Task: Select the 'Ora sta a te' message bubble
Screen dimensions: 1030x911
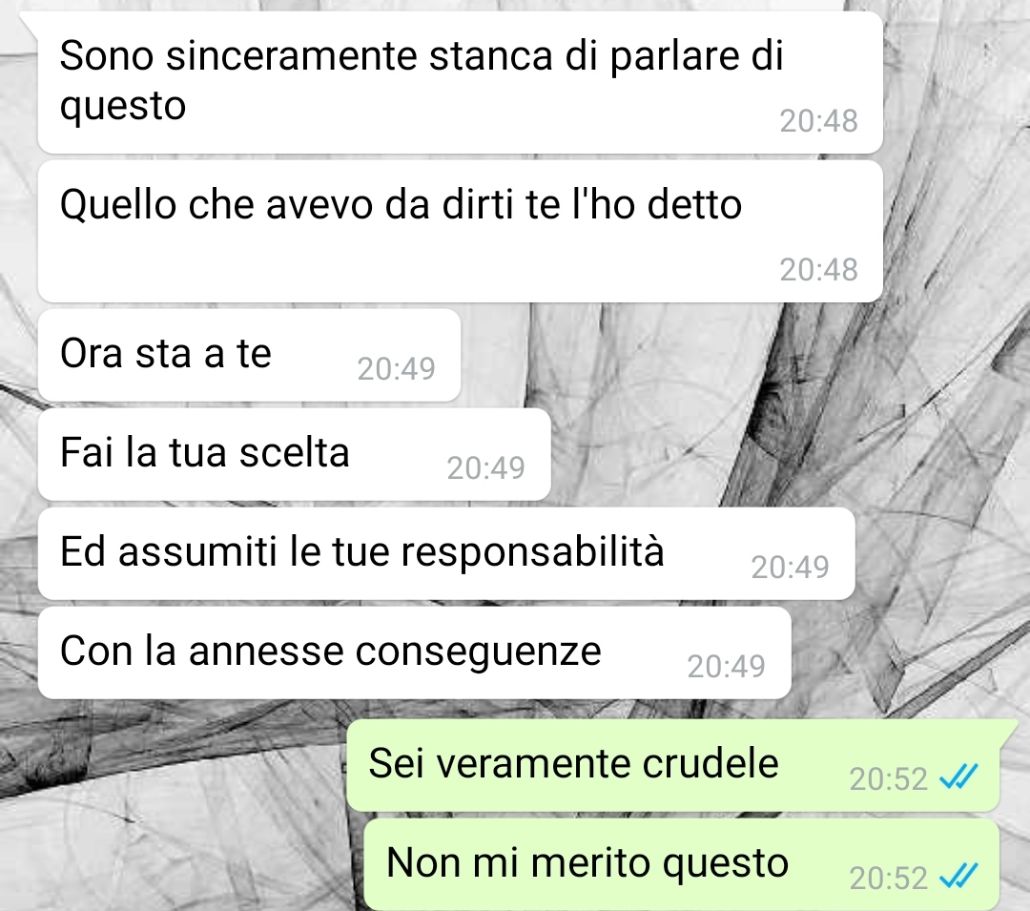Action: (x=249, y=355)
